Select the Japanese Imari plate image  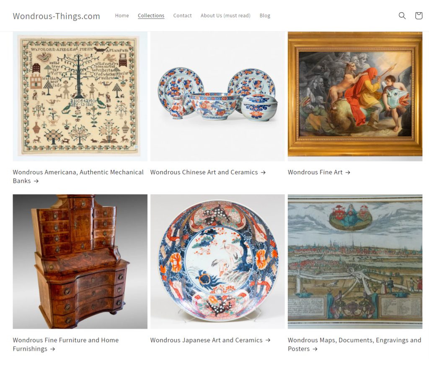(x=217, y=261)
